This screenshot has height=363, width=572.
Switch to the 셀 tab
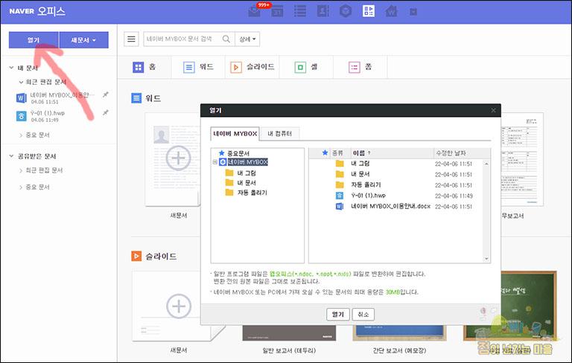306,67
